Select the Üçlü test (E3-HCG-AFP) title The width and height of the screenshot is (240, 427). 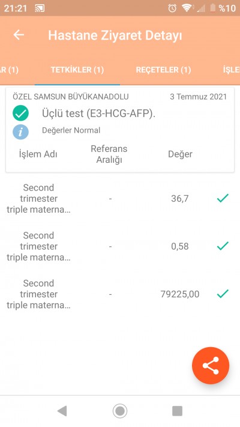coord(98,114)
